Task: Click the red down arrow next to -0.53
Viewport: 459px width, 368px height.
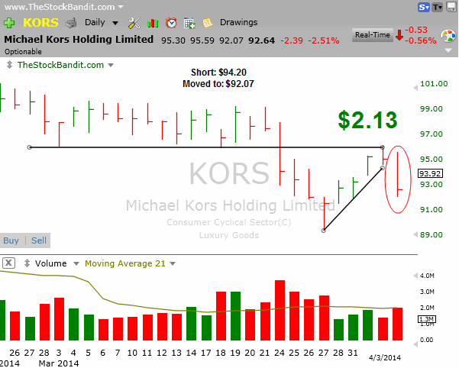Action: (399, 35)
